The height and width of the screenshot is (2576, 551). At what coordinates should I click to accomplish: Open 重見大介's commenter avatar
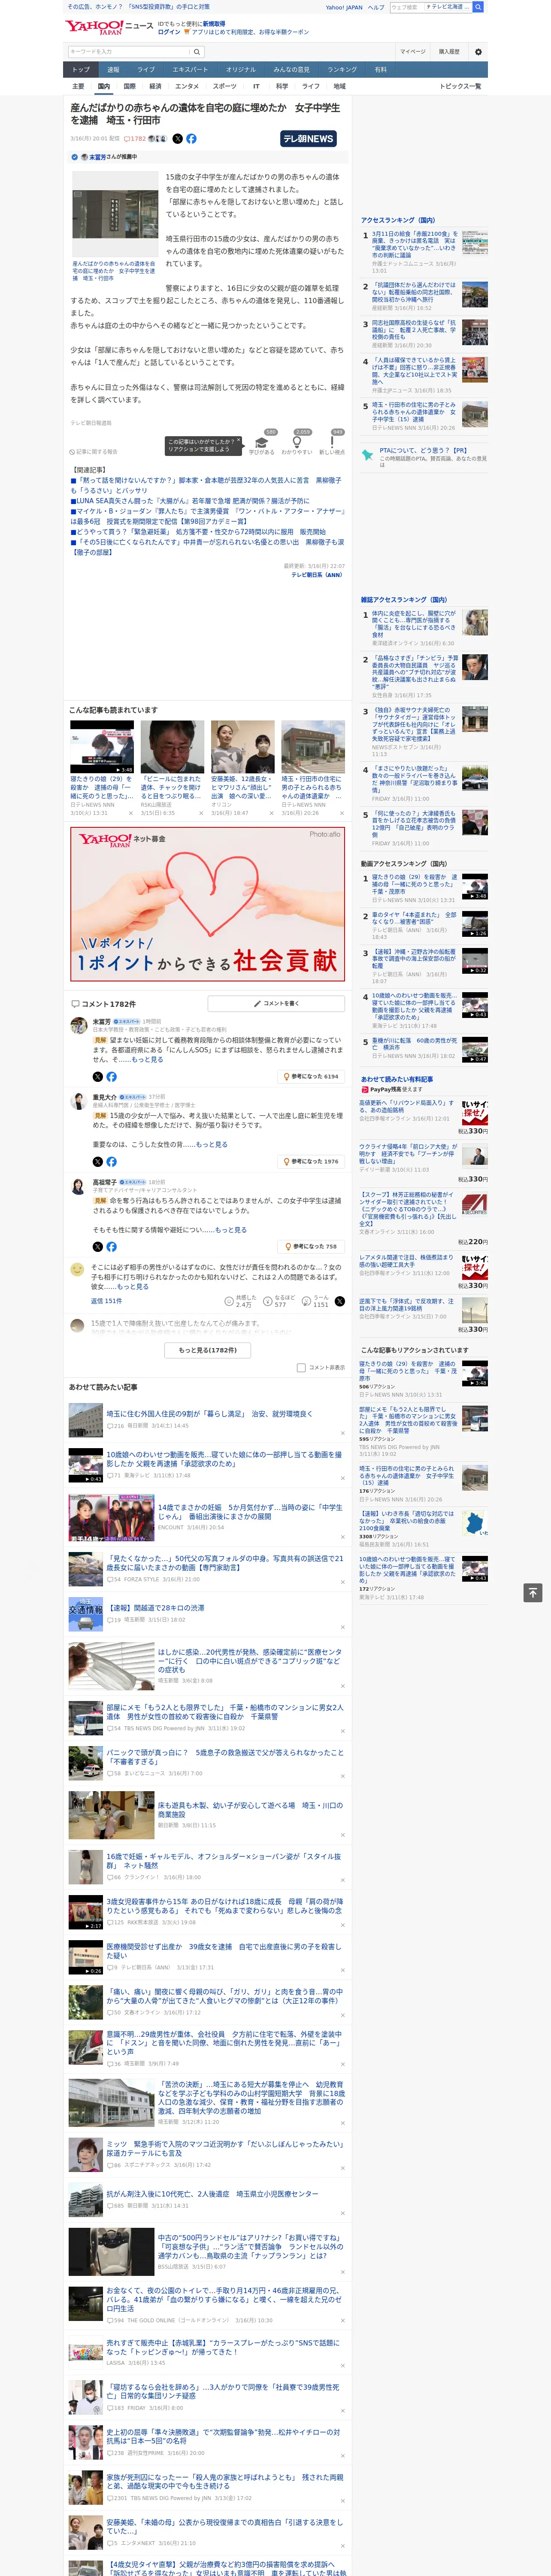[78, 1101]
